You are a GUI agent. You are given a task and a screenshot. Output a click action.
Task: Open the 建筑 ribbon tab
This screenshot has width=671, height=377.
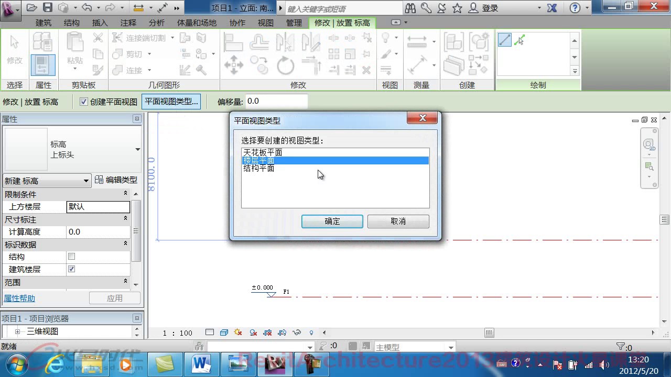point(44,23)
